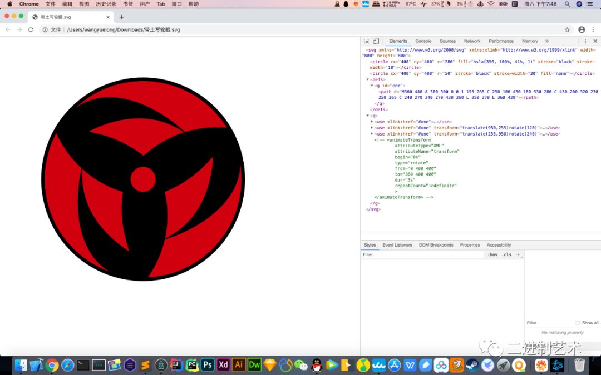Toggle the device toolbar icon in DevTools
601x375 pixels.
click(376, 41)
